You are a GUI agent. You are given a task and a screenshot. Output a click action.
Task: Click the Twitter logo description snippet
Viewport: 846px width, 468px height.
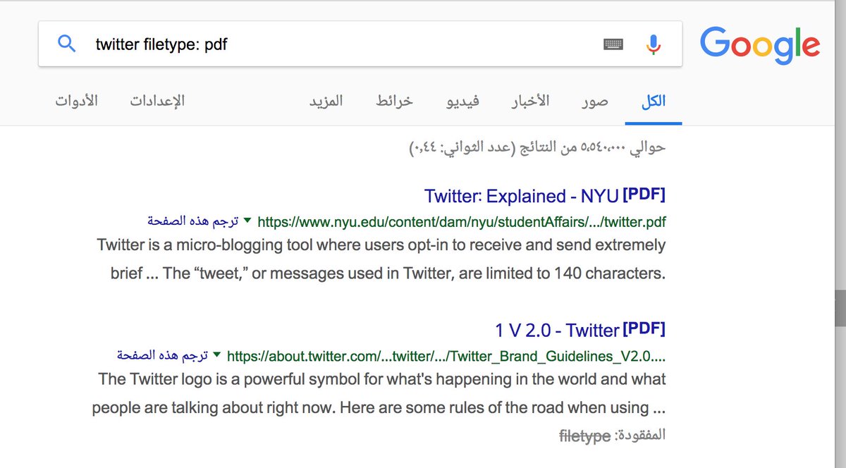coord(379,393)
